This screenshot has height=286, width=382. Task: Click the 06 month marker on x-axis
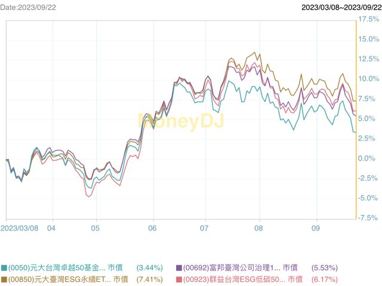pos(153,228)
